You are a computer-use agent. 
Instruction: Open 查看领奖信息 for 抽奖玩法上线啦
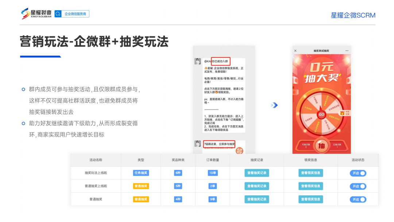tap(310, 173)
